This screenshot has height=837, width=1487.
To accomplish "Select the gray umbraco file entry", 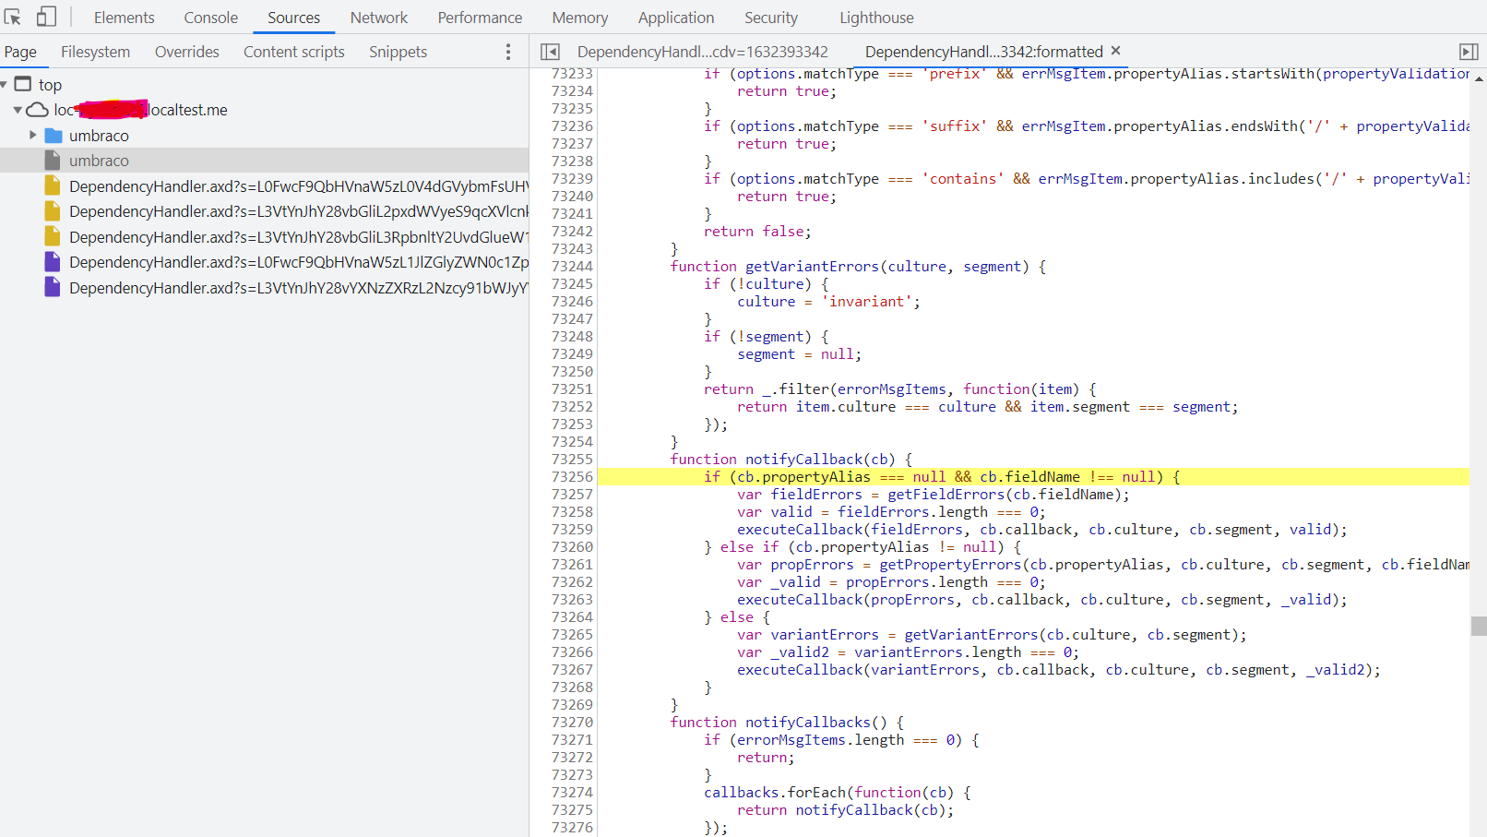I will coord(264,161).
